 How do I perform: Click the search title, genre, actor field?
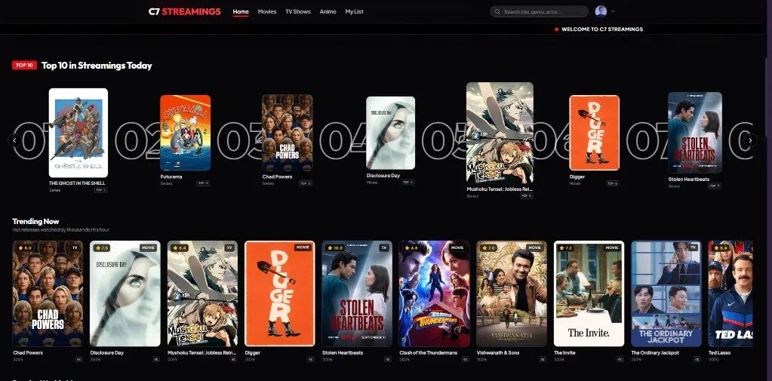pos(539,11)
